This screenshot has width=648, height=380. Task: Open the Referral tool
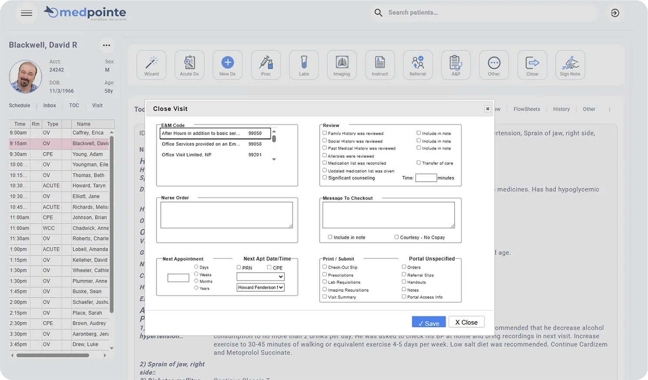pos(418,65)
